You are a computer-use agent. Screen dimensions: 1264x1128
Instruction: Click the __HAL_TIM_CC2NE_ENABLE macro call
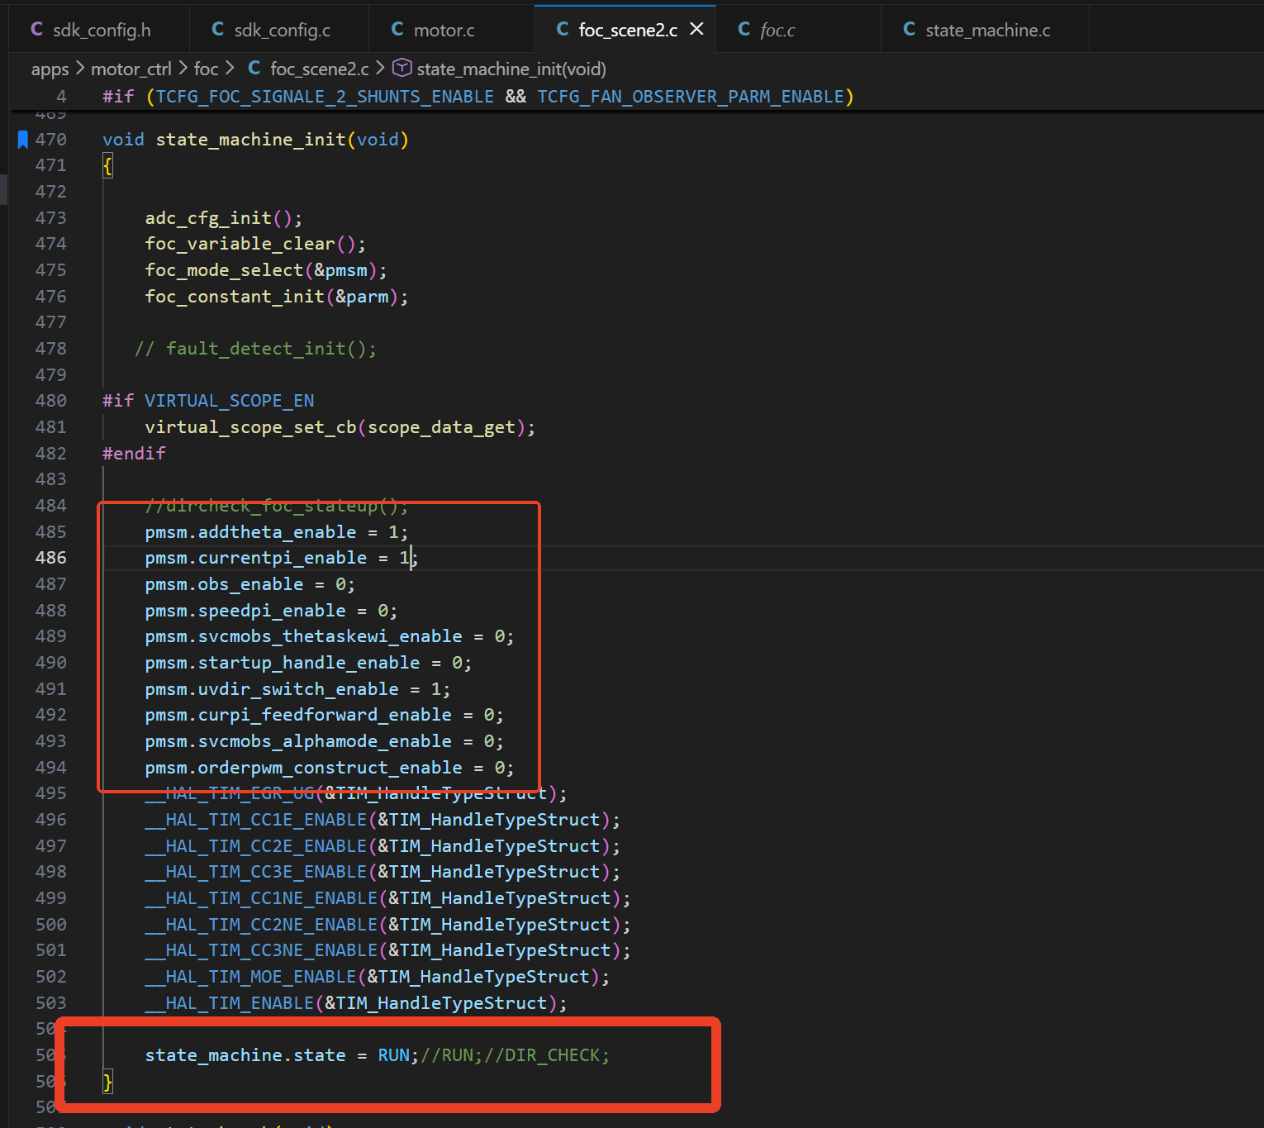pos(387,925)
